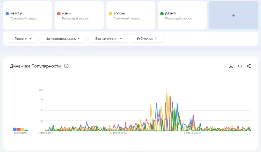This screenshot has width=261, height=152.
Task: Click the 25 value on the y-axis
Action: point(42,121)
